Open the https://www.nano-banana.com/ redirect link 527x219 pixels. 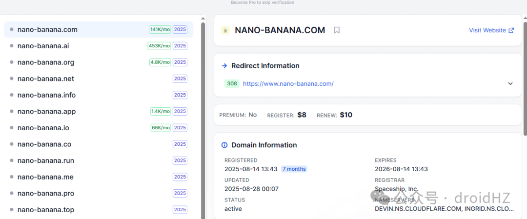pos(288,83)
